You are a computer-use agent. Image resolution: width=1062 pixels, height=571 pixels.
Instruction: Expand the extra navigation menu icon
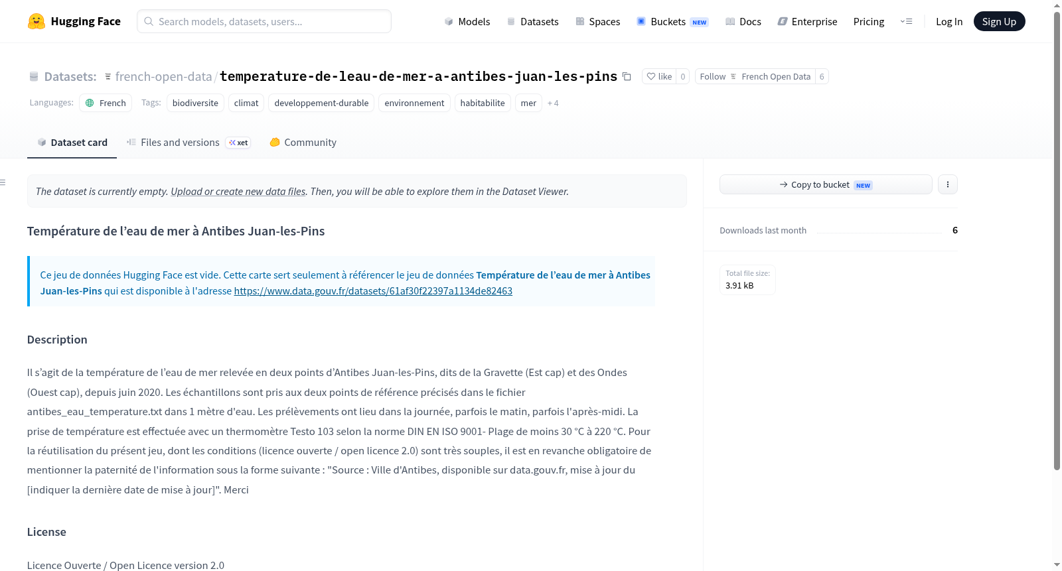[906, 21]
